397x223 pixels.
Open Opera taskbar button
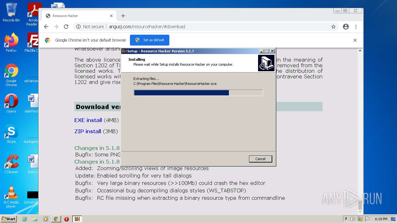tap(66, 219)
